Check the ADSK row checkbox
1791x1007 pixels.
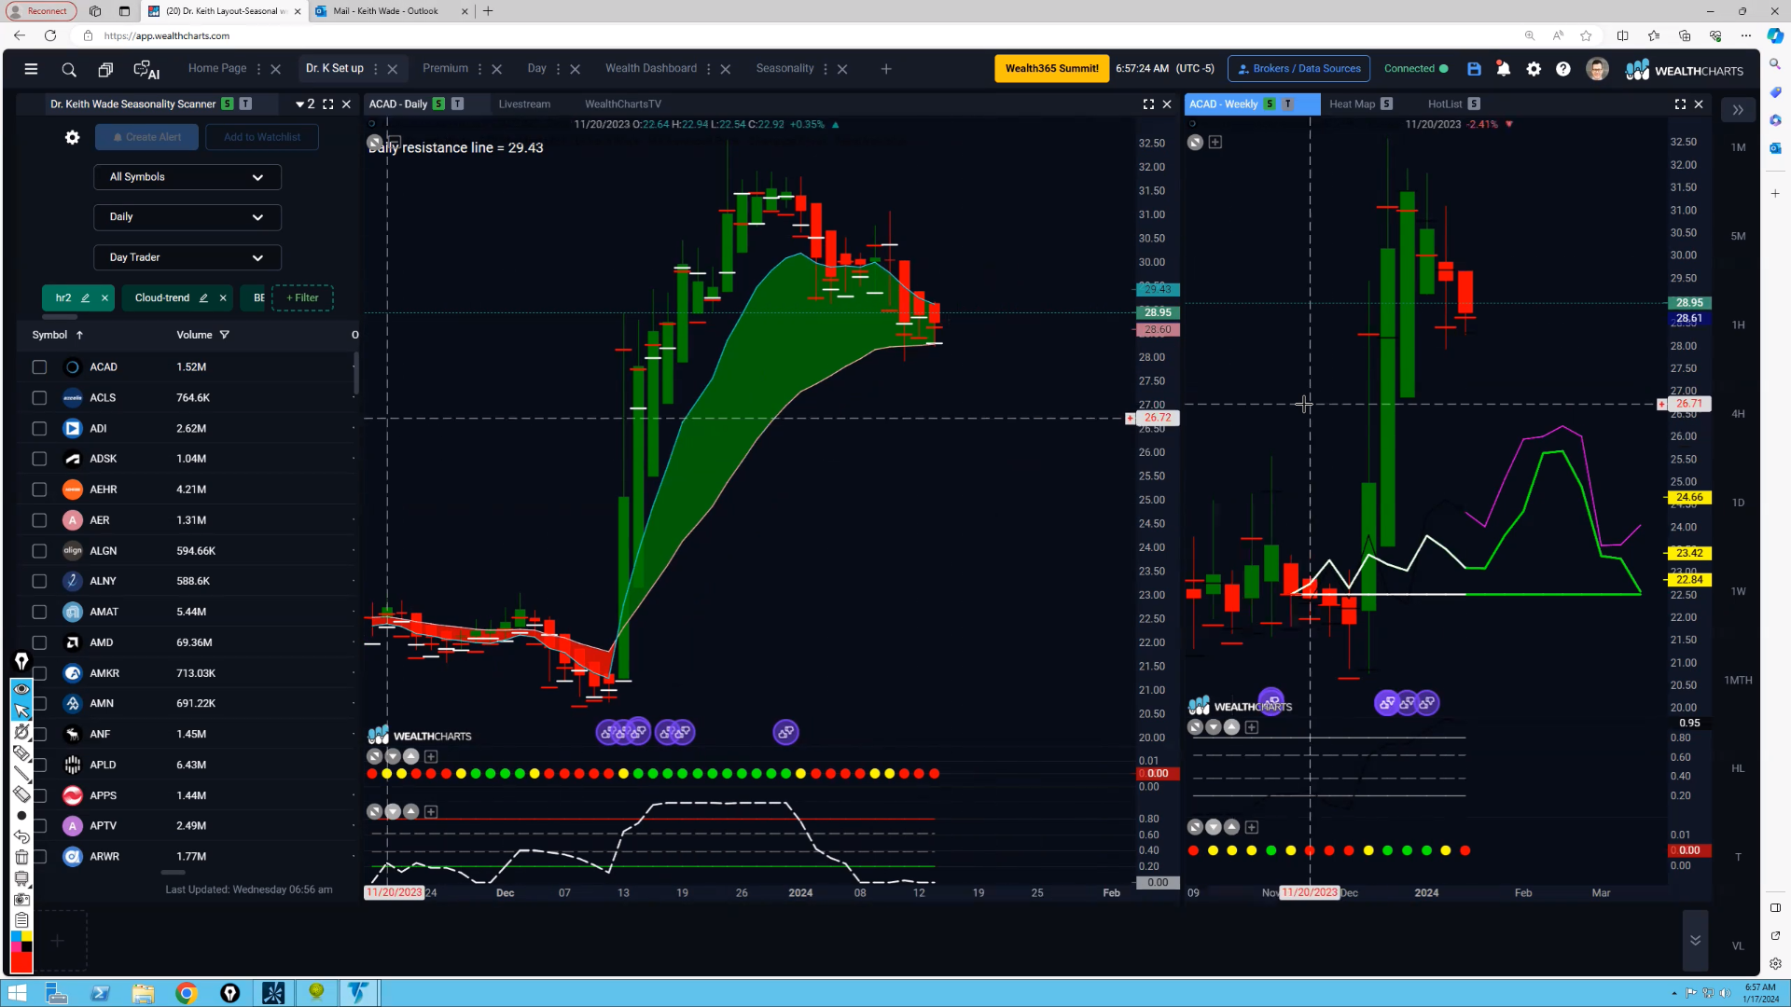click(x=39, y=459)
